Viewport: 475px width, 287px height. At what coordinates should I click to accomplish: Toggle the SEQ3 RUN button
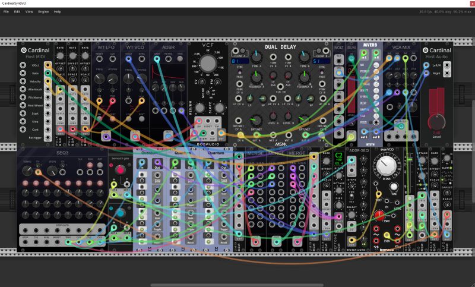(90, 165)
